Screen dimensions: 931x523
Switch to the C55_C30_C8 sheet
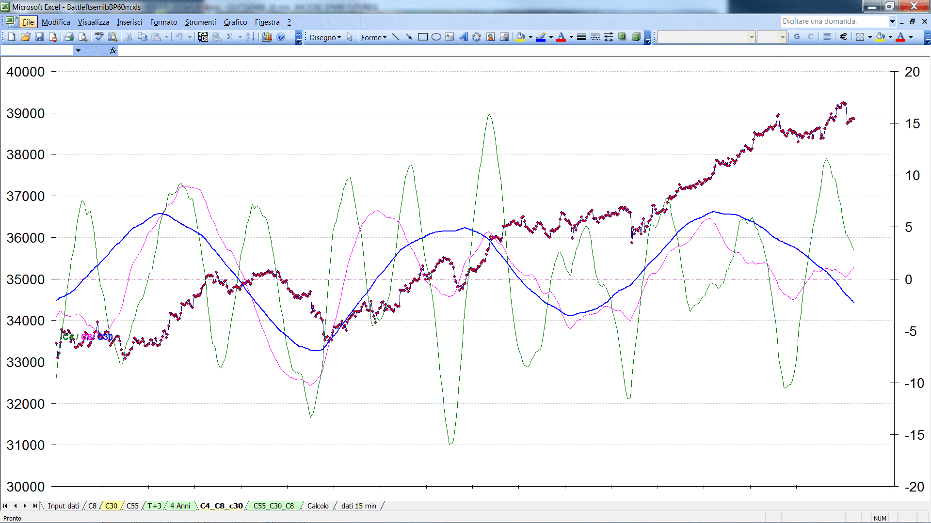click(x=273, y=506)
